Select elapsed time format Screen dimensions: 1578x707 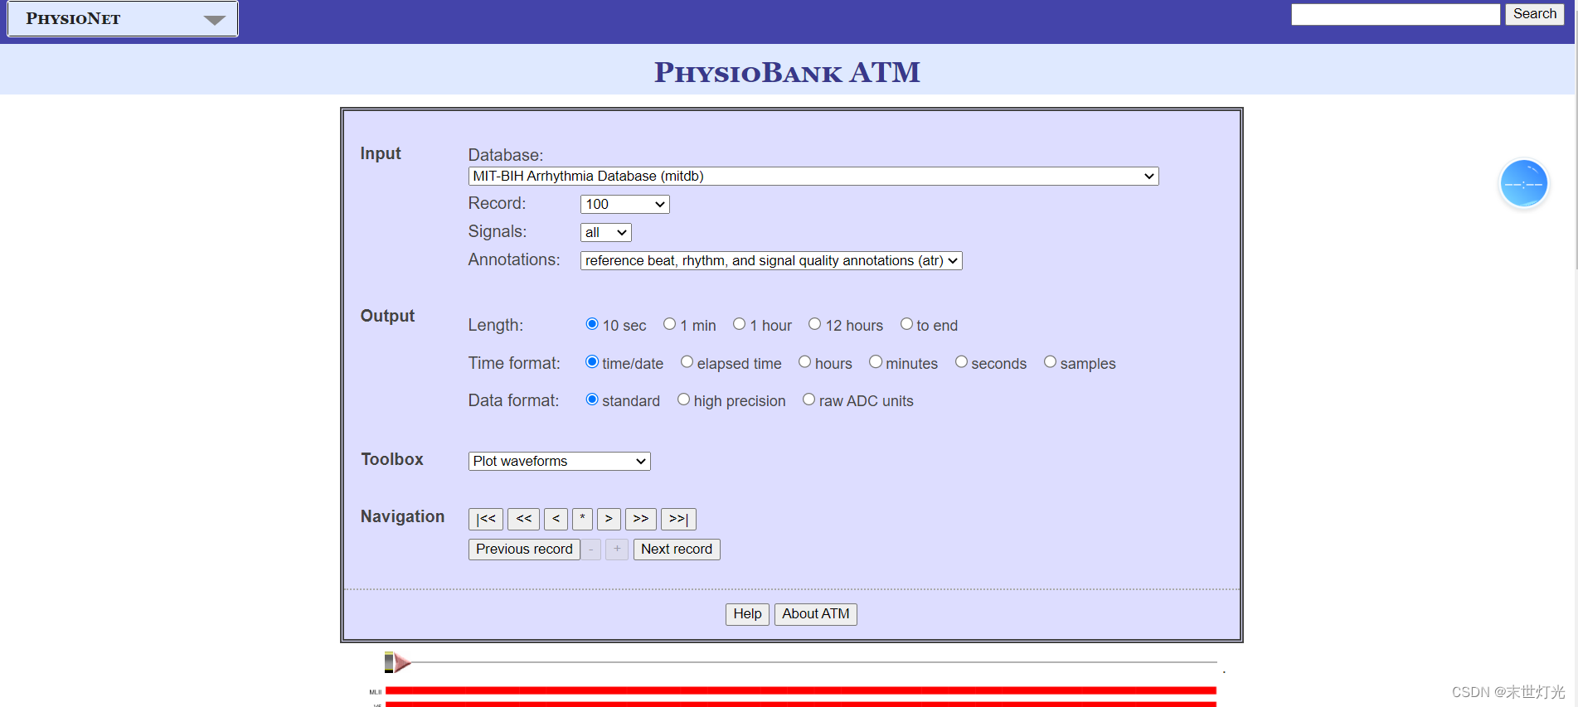(x=687, y=362)
